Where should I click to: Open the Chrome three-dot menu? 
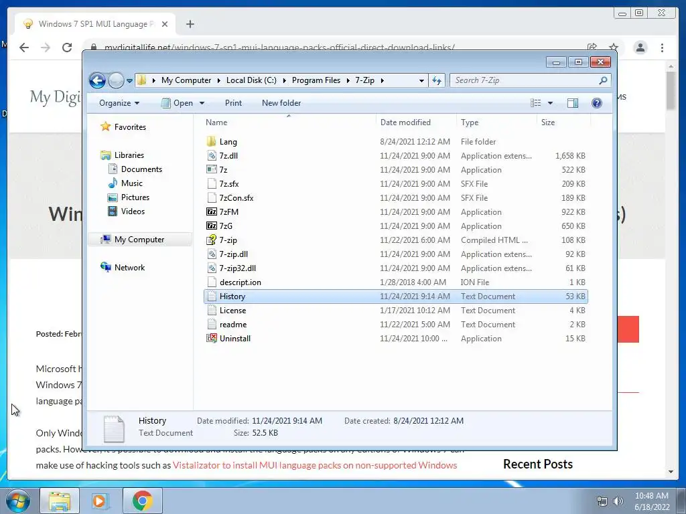662,48
